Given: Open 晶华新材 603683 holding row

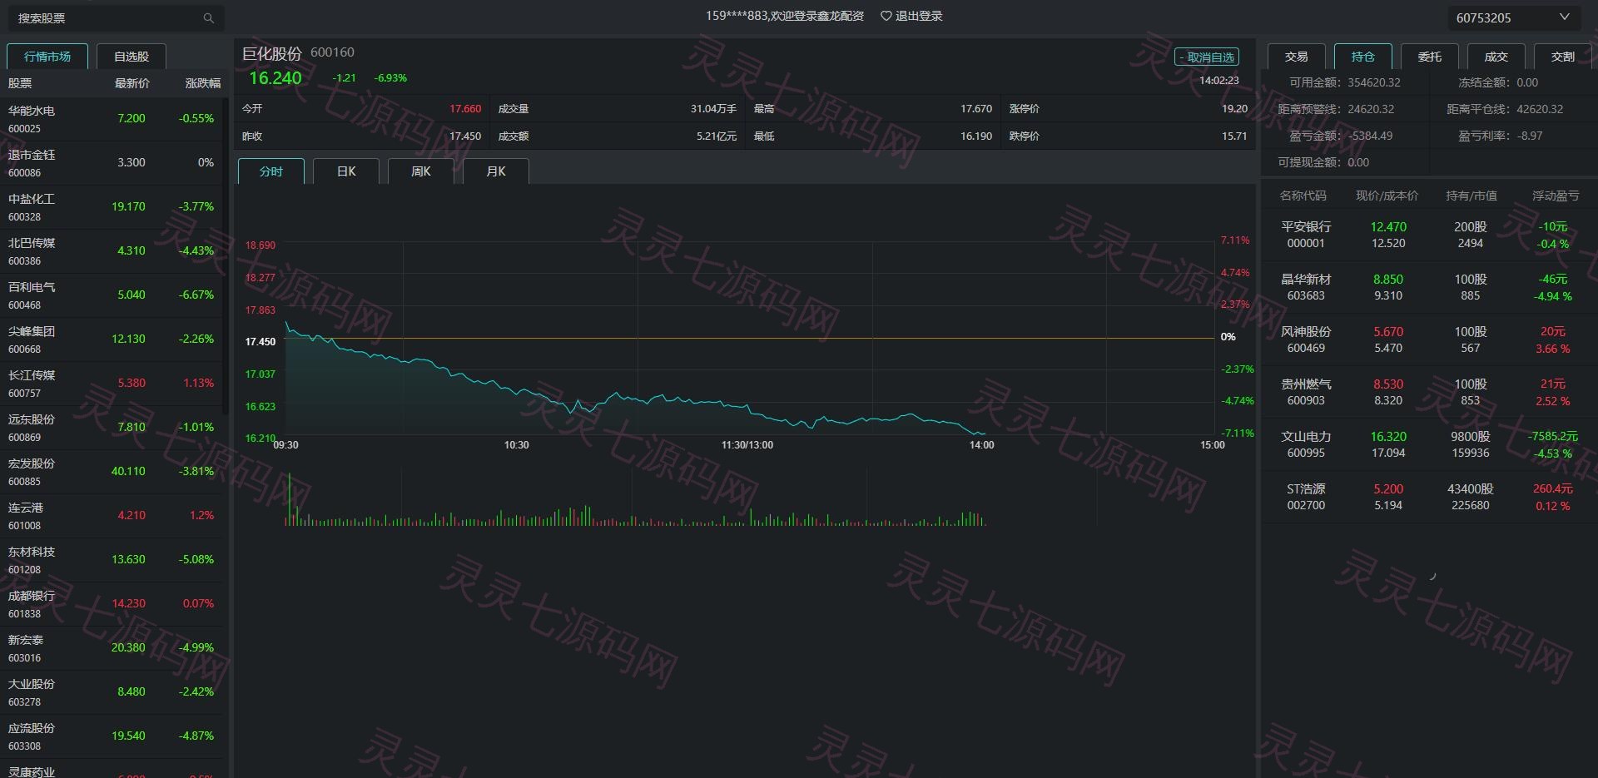Looking at the screenshot, I should pos(1428,287).
